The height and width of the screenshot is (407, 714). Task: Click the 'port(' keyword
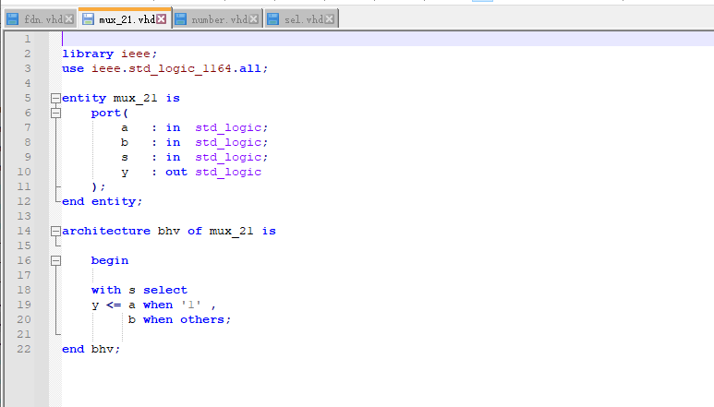pyautogui.click(x=110, y=113)
